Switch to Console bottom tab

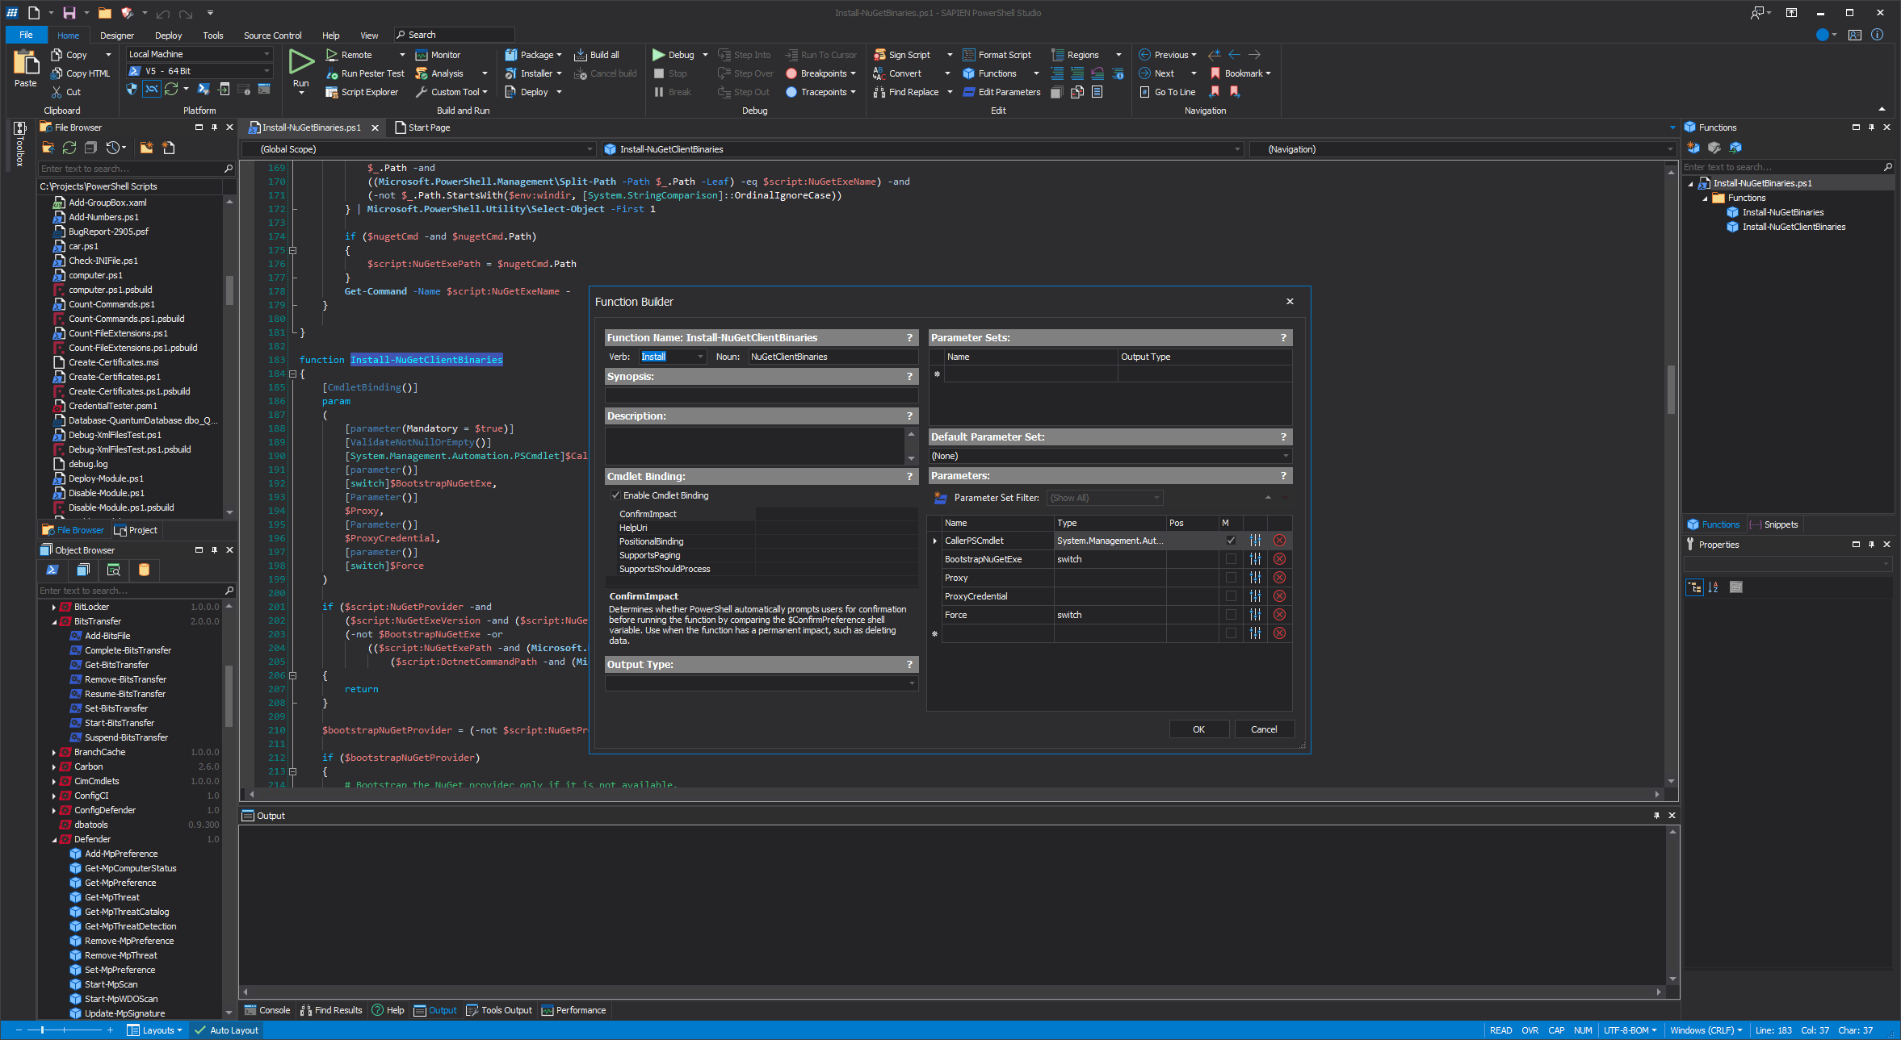pos(266,1010)
